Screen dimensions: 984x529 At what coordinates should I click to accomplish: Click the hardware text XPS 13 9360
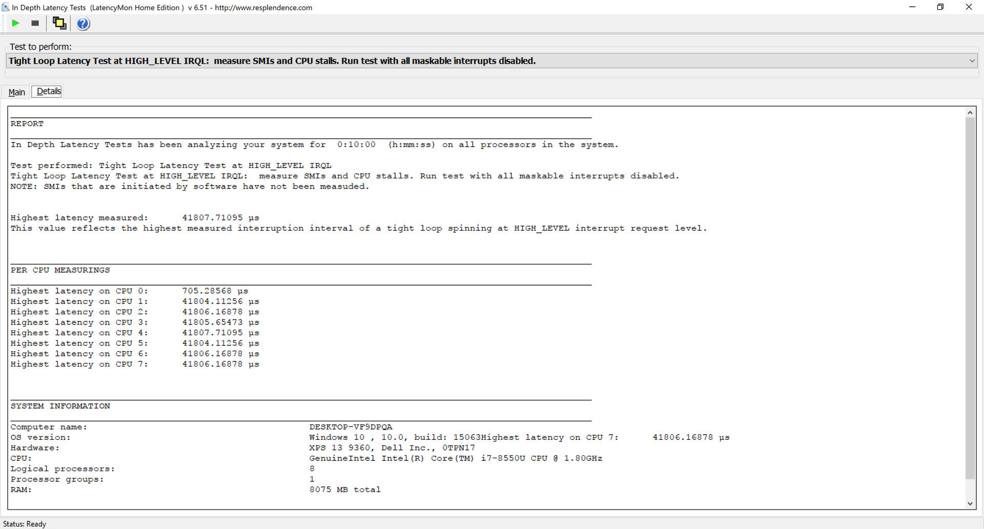[x=341, y=448]
